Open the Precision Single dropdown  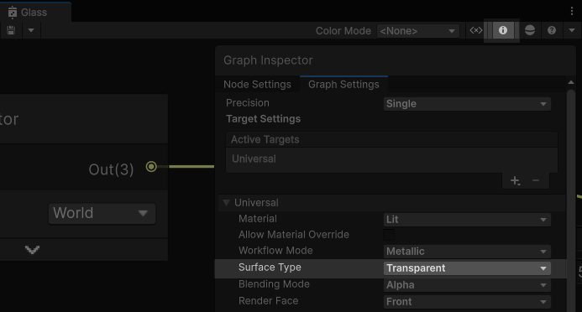click(467, 104)
